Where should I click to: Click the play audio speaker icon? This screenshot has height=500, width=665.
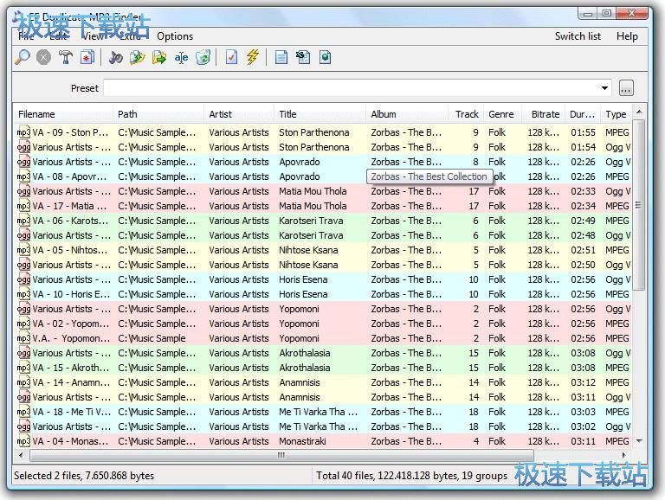[116, 58]
